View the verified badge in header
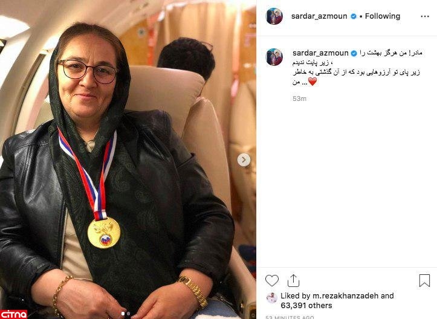Viewport: 437px width, 319px height. 354,16
